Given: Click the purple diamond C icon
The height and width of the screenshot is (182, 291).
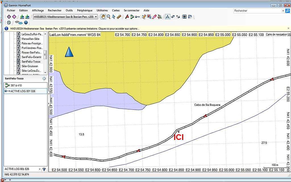Looking at the screenshot, I should coord(14,17).
